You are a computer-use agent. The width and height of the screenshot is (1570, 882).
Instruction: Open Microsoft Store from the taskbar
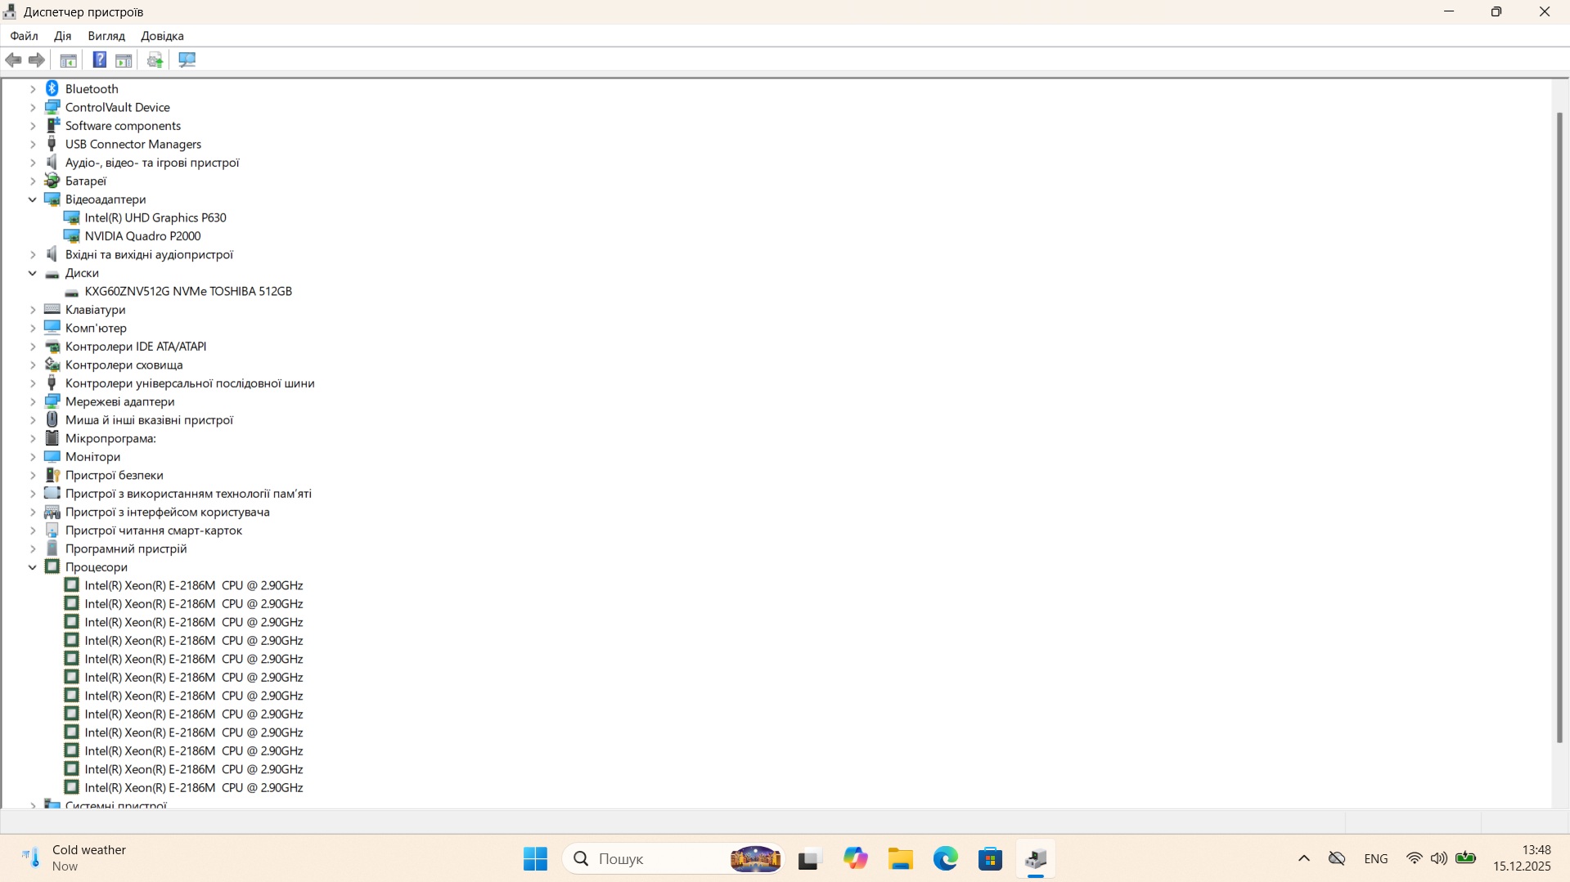990,859
